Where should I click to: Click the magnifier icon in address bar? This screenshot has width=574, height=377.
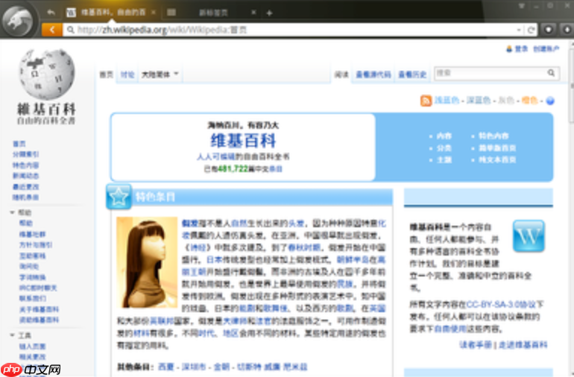[x=70, y=30]
